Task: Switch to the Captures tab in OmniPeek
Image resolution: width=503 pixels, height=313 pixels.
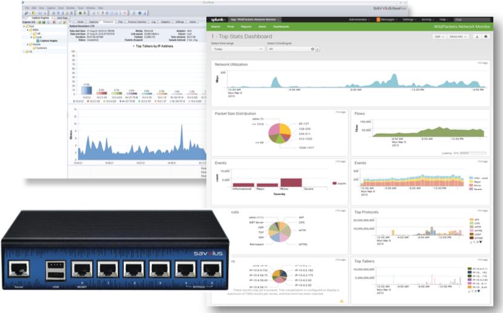Action: (94, 22)
